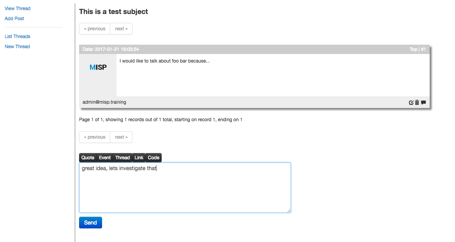Screen dimensions: 455x242
Task: Delete the post with the trash icon
Action: pyautogui.click(x=417, y=103)
